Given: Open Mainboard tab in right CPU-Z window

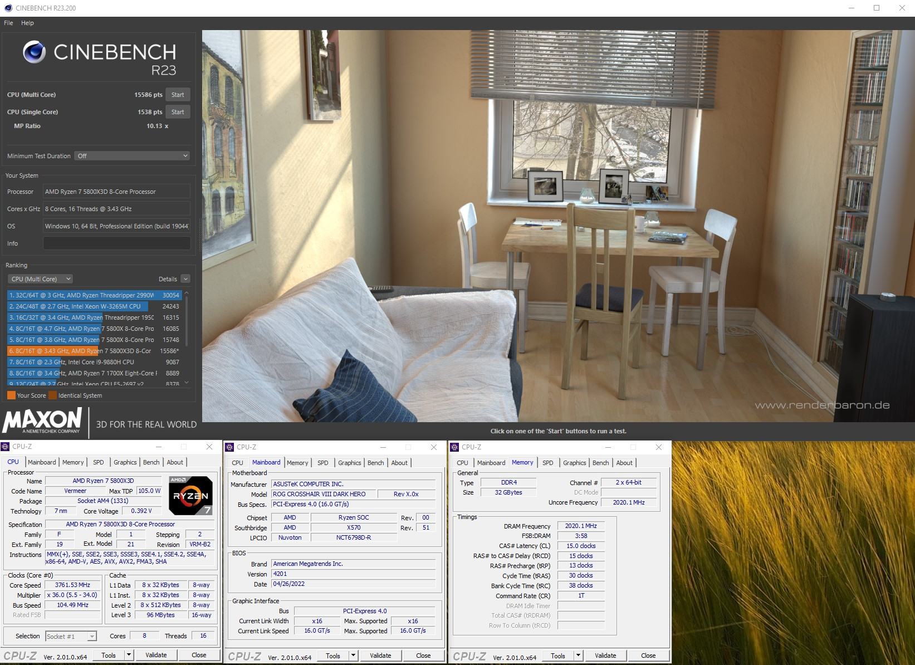Looking at the screenshot, I should point(491,463).
